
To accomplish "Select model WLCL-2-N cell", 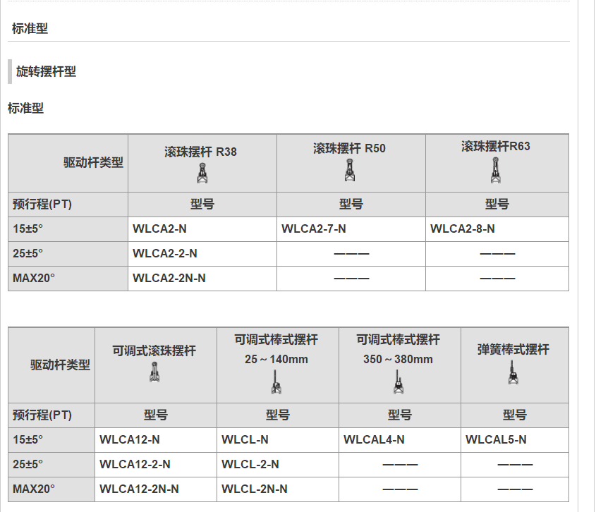I will pyautogui.click(x=278, y=465).
